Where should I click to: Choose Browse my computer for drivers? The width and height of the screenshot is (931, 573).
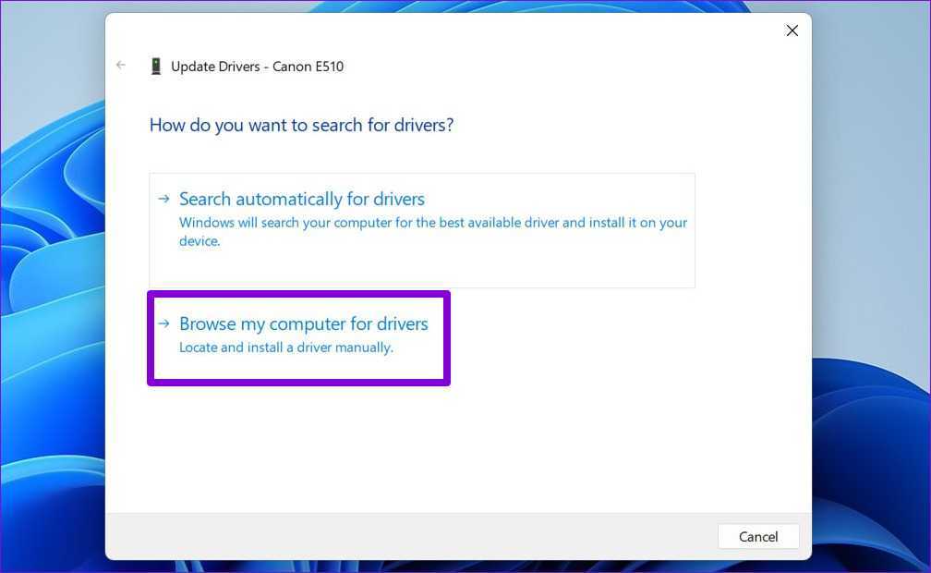303,323
